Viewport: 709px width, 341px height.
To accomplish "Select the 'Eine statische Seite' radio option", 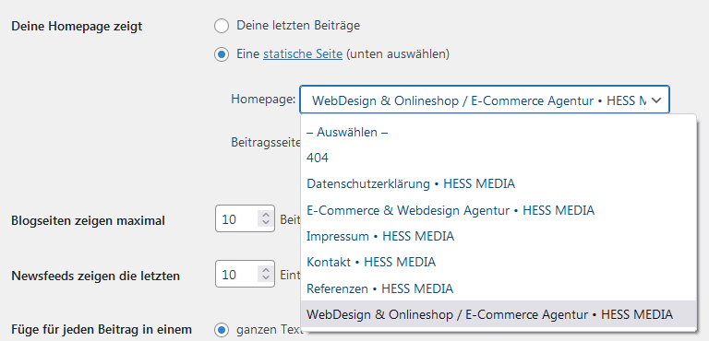I will [x=222, y=54].
